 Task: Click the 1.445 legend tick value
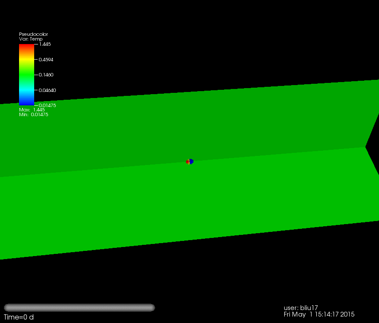pos(45,44)
